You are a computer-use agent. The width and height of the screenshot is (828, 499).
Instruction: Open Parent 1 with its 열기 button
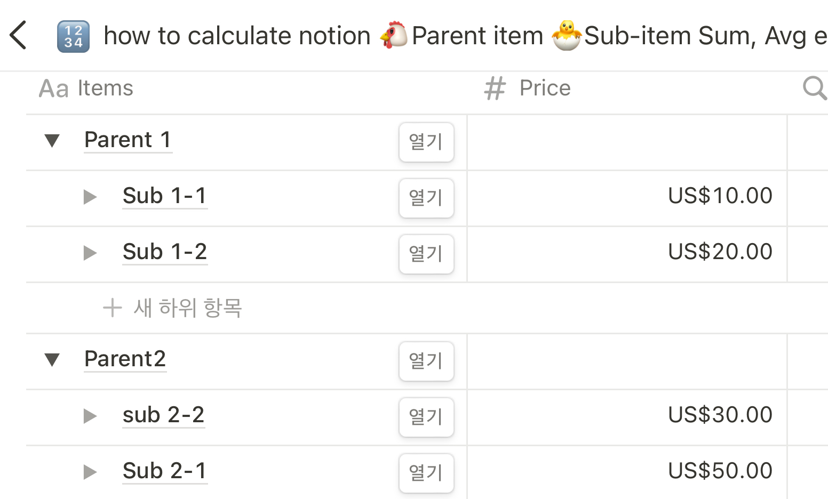(426, 142)
